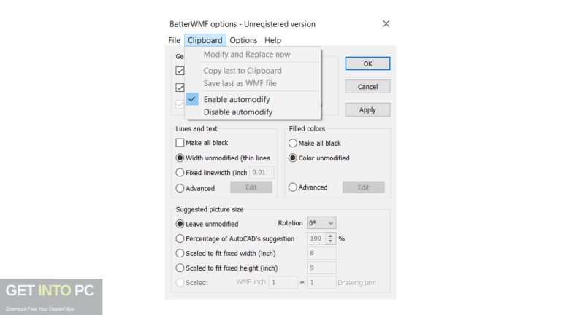Check Make all black under Lines and text
The width and height of the screenshot is (561, 315).
(180, 144)
